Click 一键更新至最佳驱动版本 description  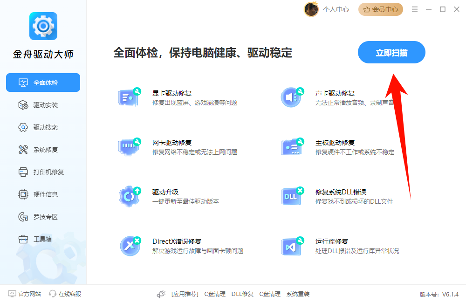(x=185, y=201)
